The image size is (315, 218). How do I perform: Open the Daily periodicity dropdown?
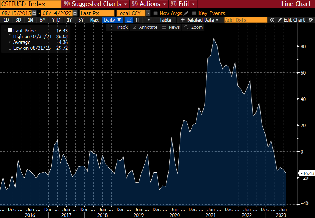(112, 20)
